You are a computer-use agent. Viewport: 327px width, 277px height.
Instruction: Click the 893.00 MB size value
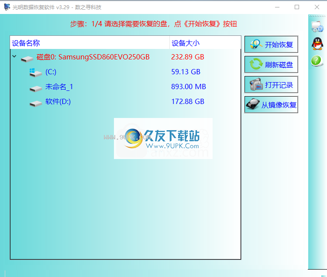pyautogui.click(x=189, y=87)
